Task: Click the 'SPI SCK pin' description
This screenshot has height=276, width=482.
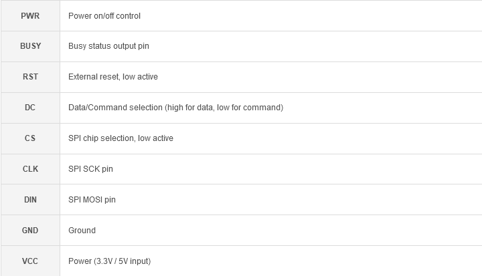Action: click(x=90, y=169)
